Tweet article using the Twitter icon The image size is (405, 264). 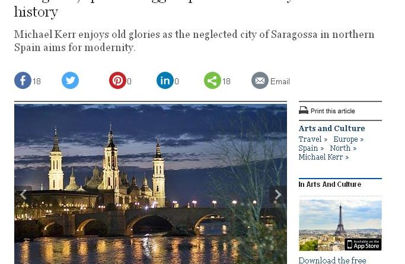[x=70, y=80]
